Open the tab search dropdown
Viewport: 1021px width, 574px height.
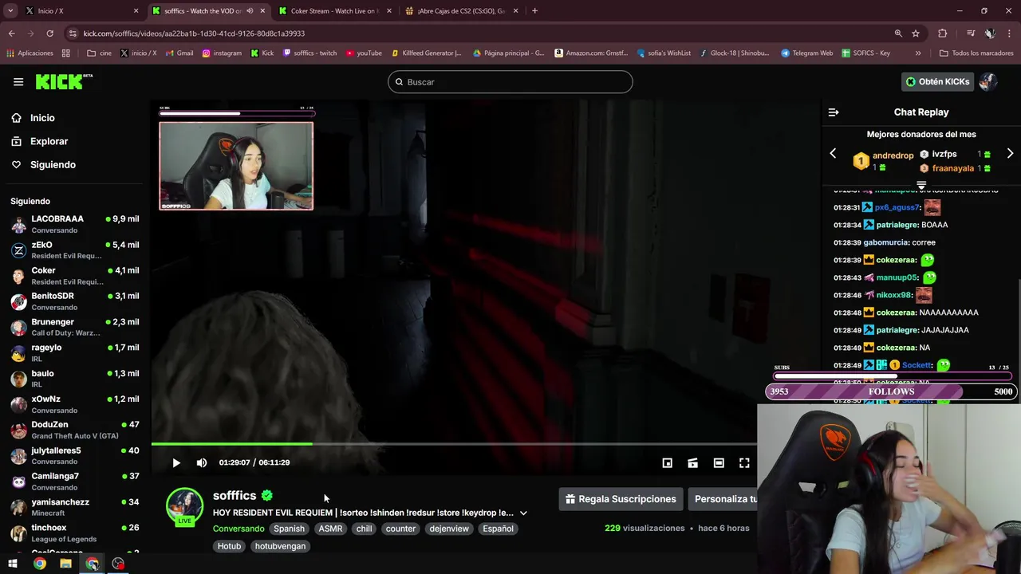10,11
